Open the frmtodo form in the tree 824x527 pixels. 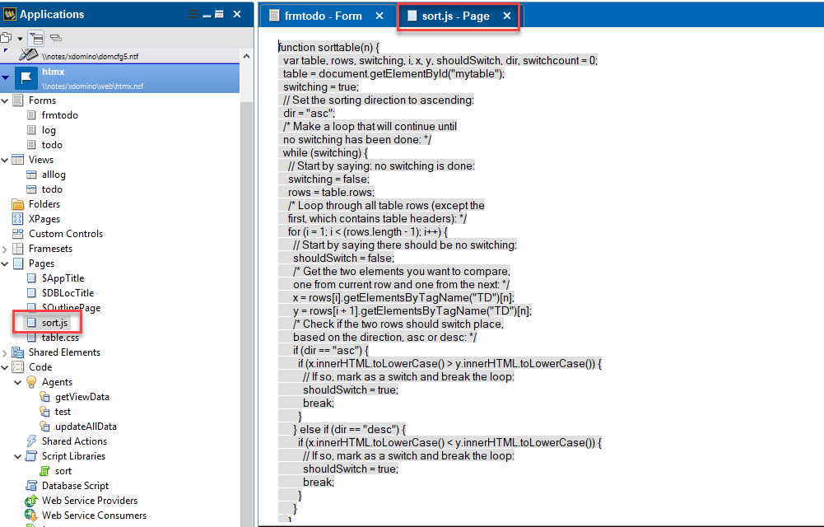click(x=59, y=115)
